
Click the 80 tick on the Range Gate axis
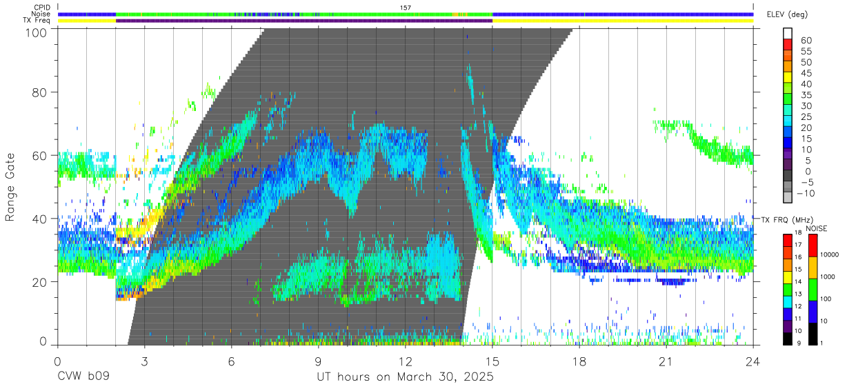[41, 92]
